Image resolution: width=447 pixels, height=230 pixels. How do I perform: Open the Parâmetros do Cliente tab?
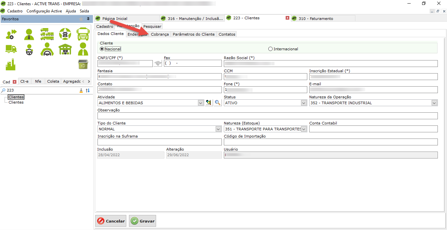pyautogui.click(x=193, y=34)
